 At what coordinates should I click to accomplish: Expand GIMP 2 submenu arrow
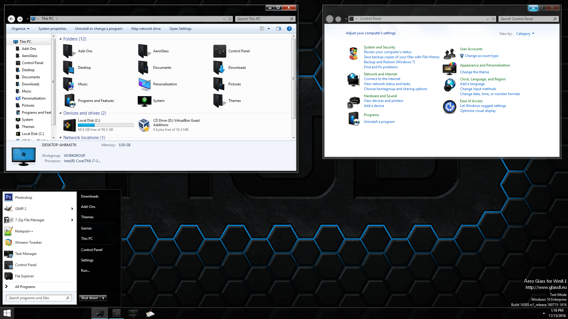coord(72,209)
